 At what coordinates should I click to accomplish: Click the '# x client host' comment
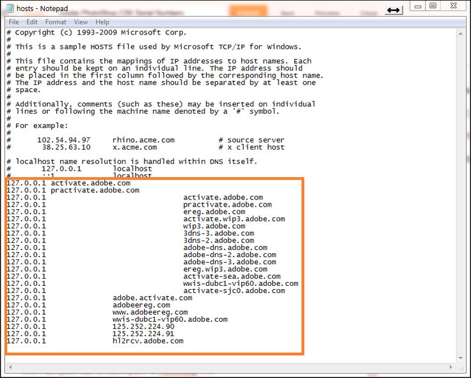point(251,147)
